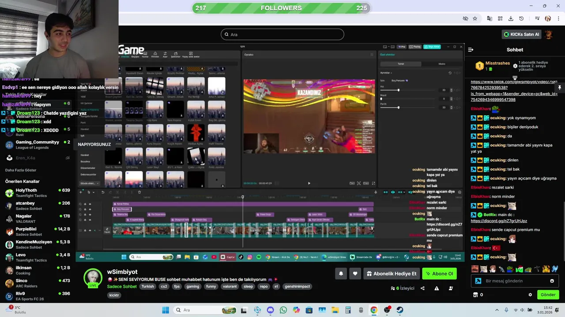Click the Abone Ol subscribe button
This screenshot has width=565, height=317.
coord(439,273)
